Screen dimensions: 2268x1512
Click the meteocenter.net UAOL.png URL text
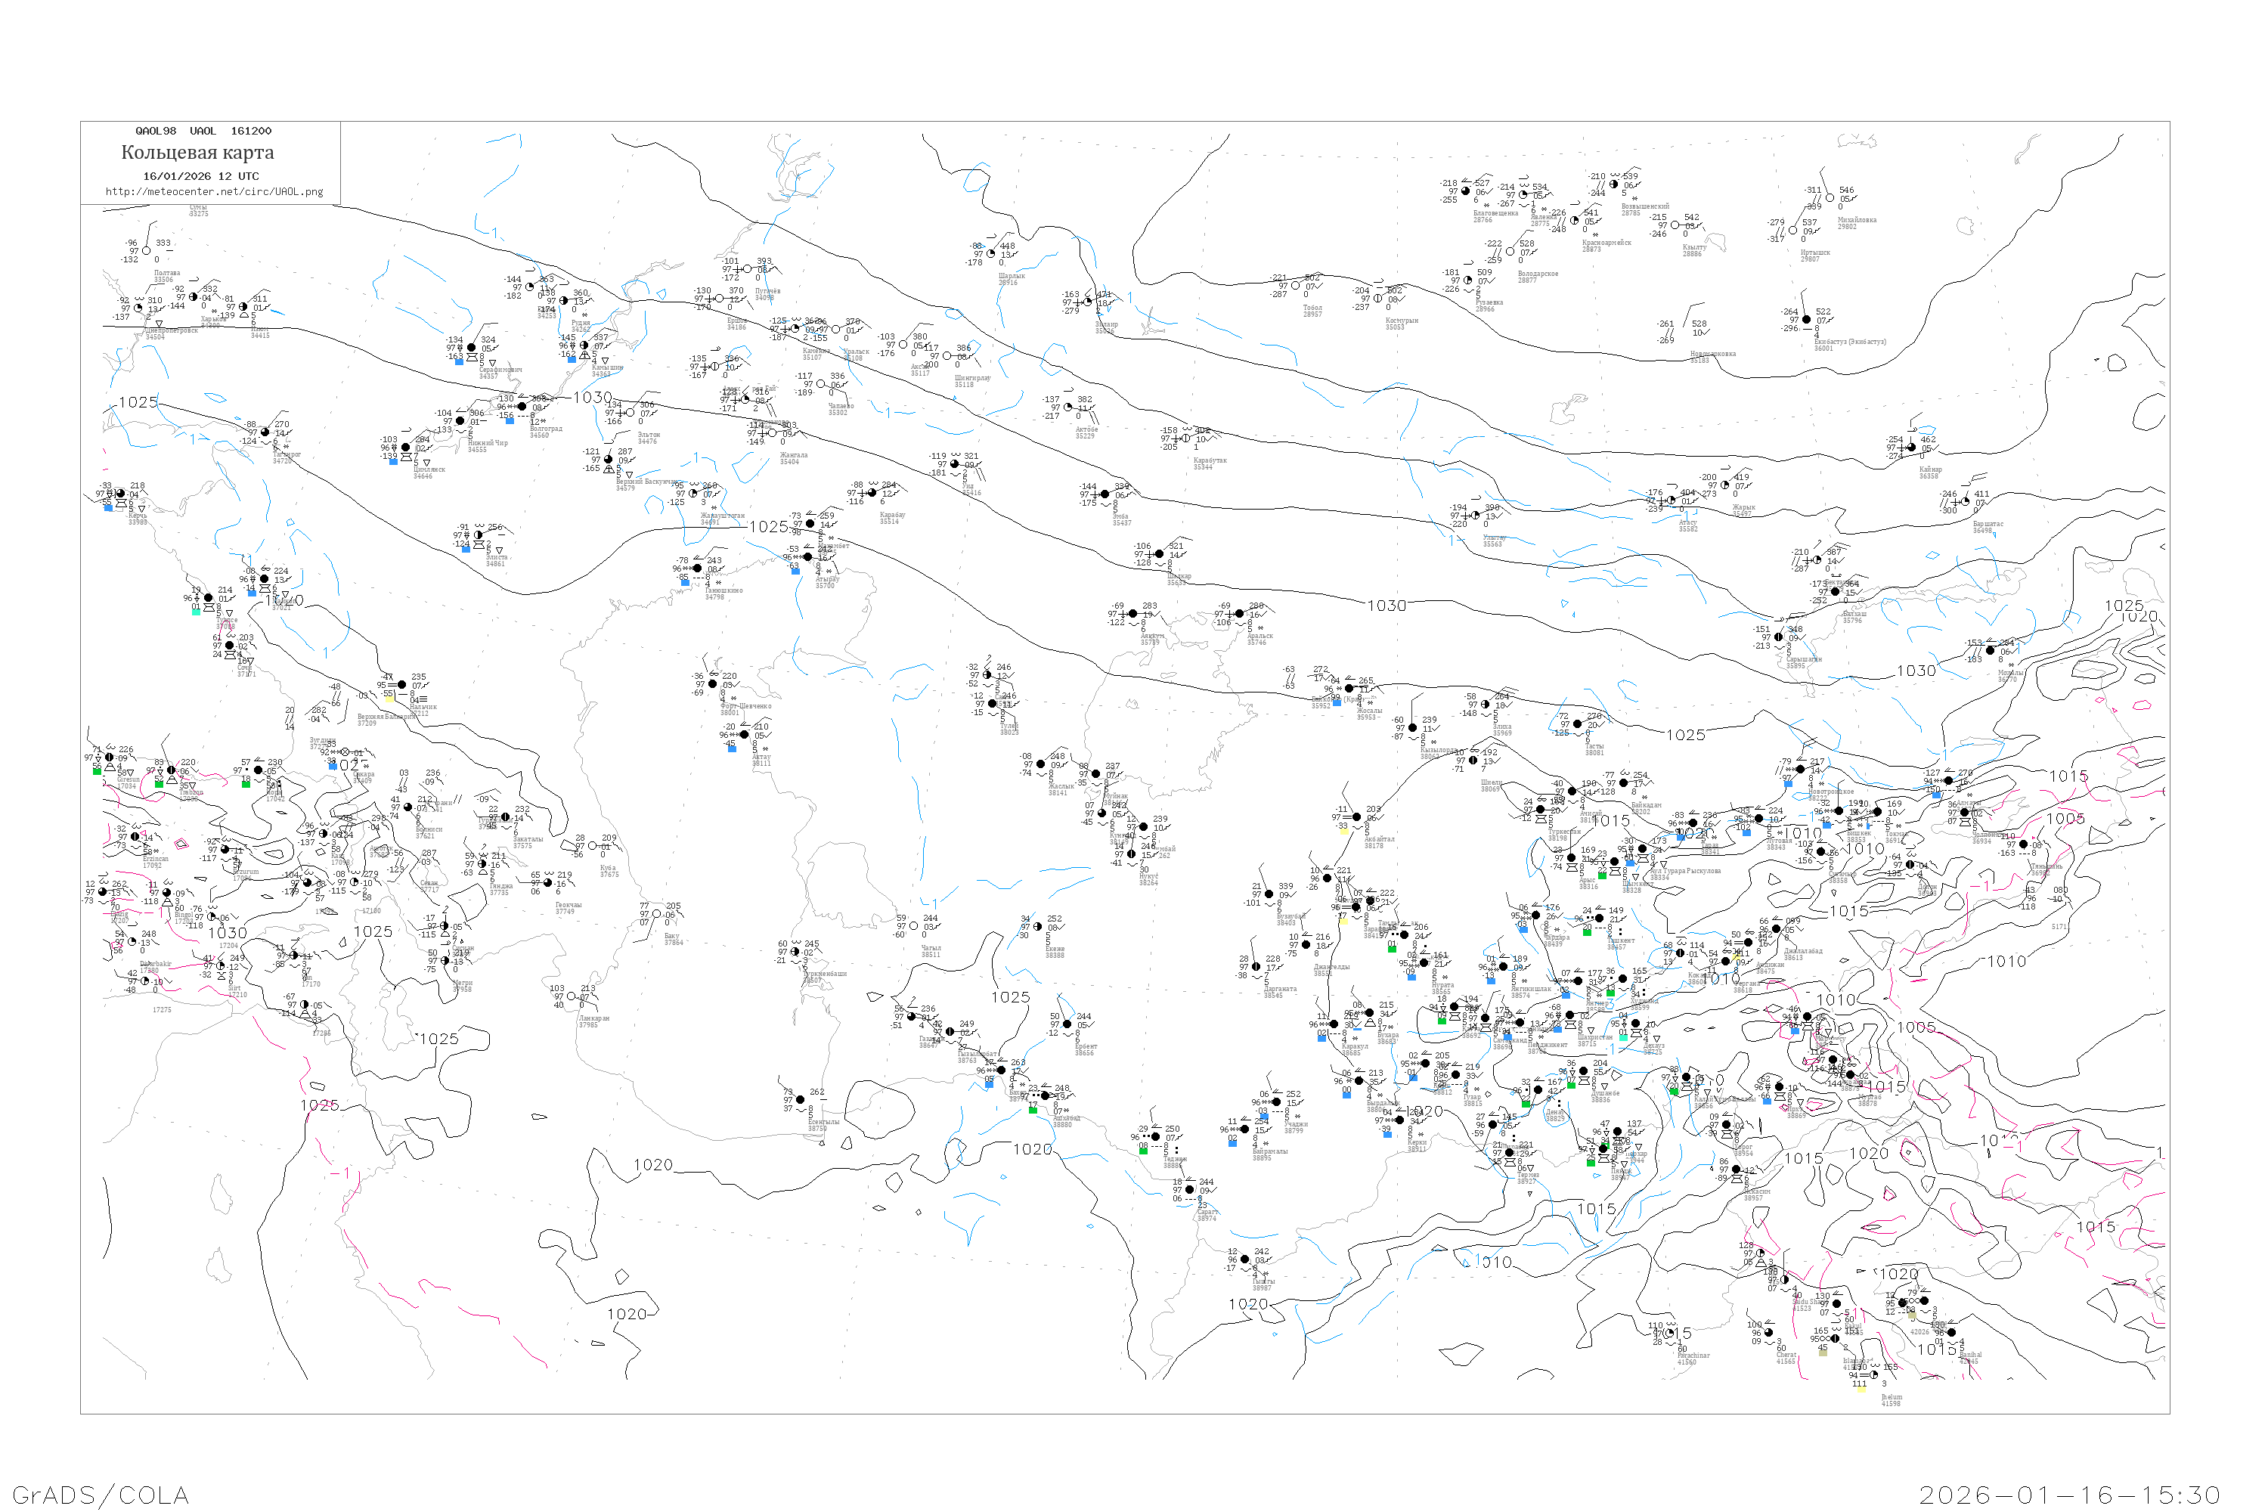214,192
